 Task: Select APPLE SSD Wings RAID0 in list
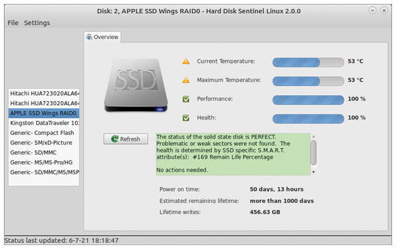(x=44, y=113)
